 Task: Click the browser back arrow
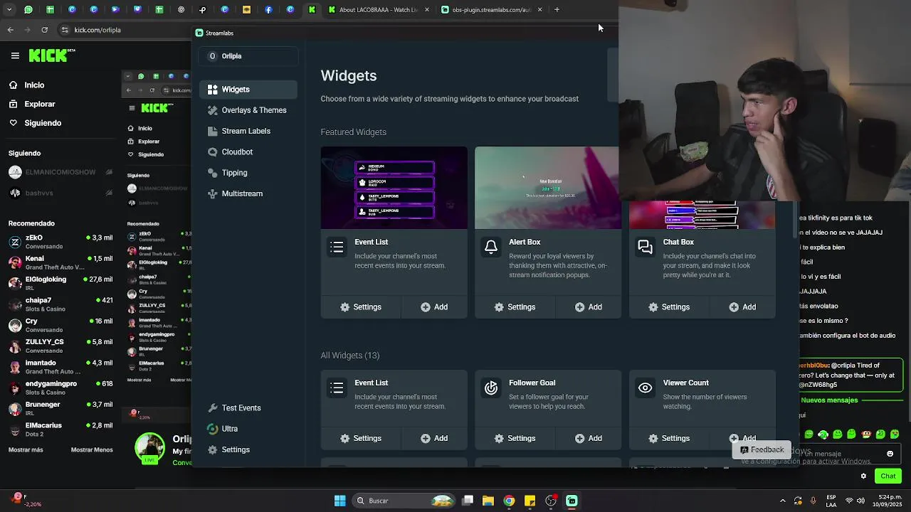point(10,30)
